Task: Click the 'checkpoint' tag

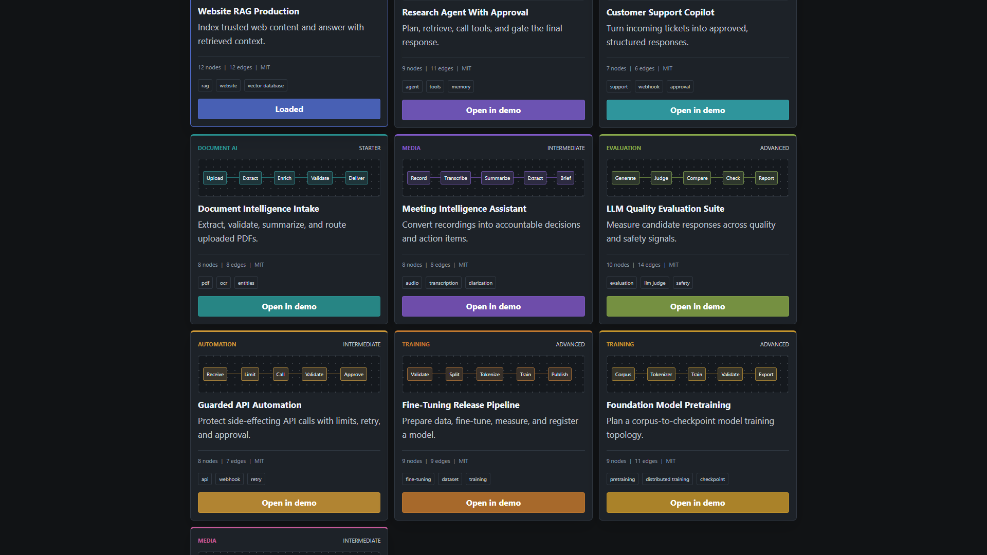Action: click(x=712, y=479)
